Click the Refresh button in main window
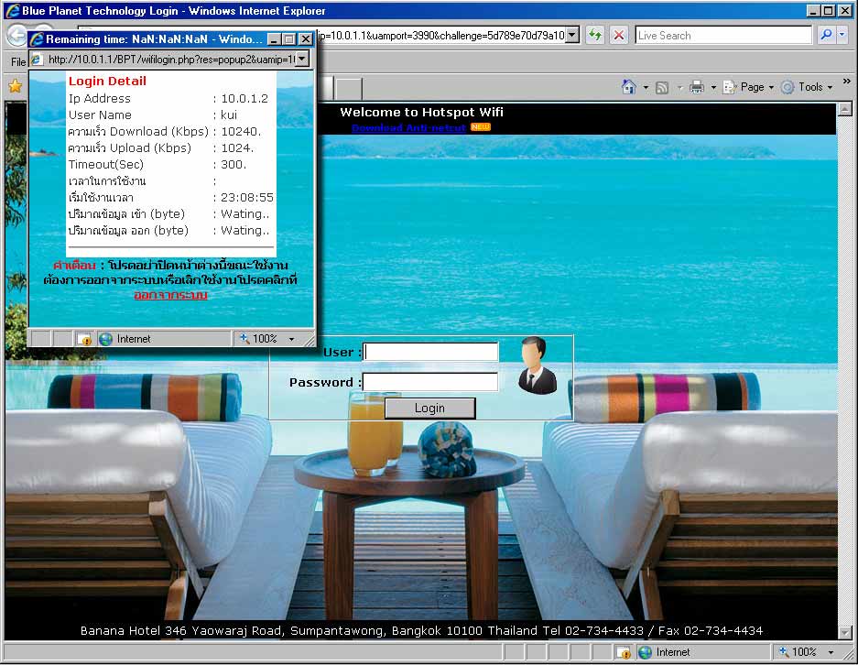This screenshot has height=665, width=858. coord(595,36)
